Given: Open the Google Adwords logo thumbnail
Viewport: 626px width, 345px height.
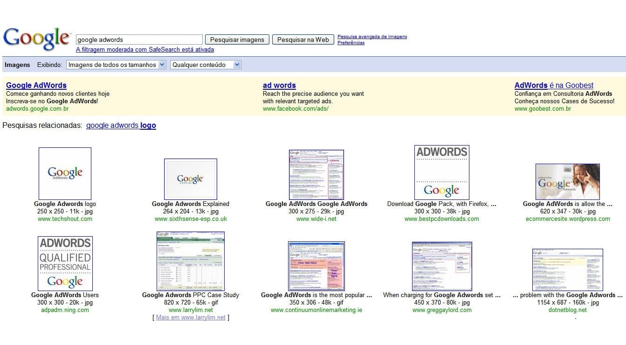Looking at the screenshot, I should 65,173.
